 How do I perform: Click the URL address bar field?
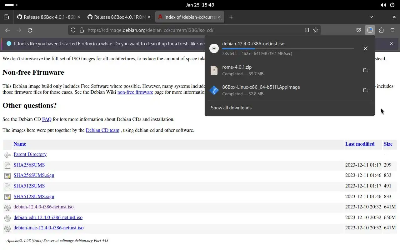(x=194, y=30)
